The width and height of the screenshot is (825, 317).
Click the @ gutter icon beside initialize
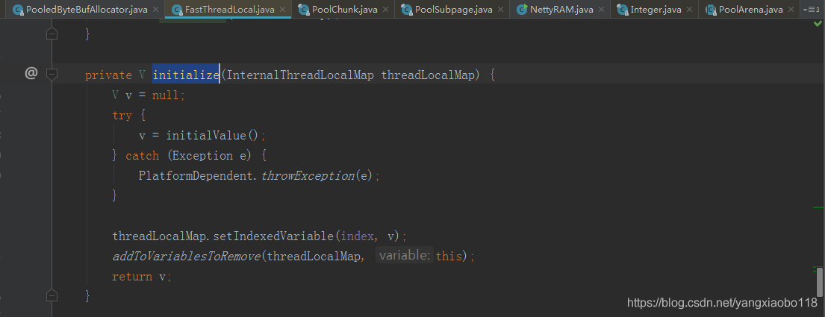[31, 74]
